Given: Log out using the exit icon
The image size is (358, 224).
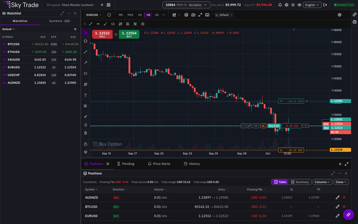Looking at the screenshot, I should coord(325,5).
